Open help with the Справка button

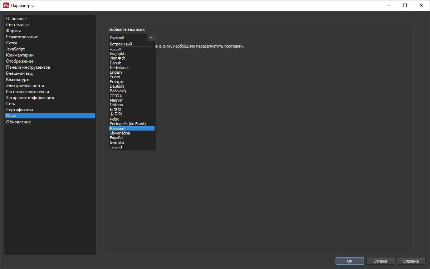(411, 261)
